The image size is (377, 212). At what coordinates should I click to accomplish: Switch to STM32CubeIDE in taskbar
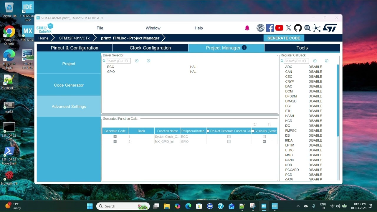[275, 206]
